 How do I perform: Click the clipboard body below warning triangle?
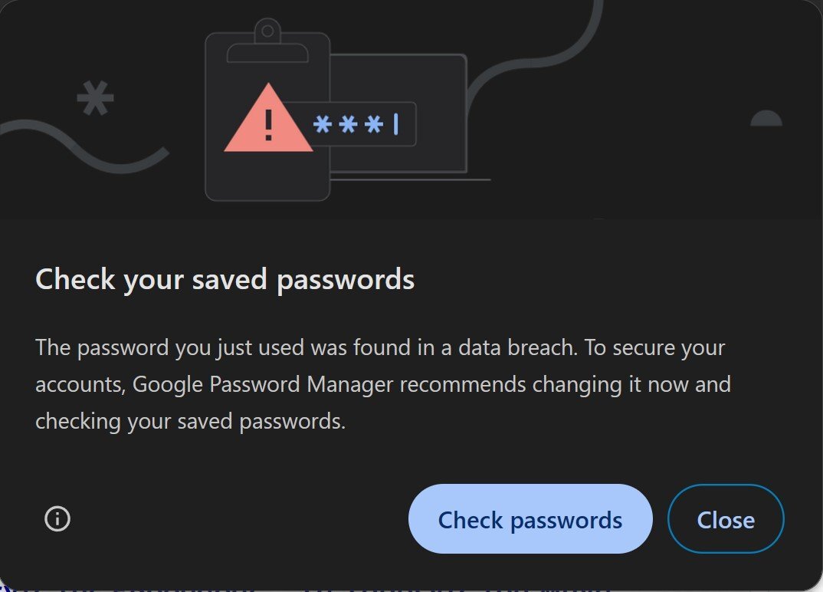point(267,176)
